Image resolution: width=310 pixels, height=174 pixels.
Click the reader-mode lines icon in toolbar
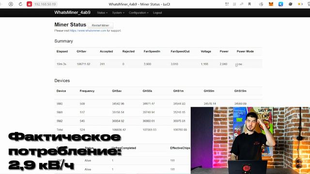pyautogui.click(x=234, y=4)
